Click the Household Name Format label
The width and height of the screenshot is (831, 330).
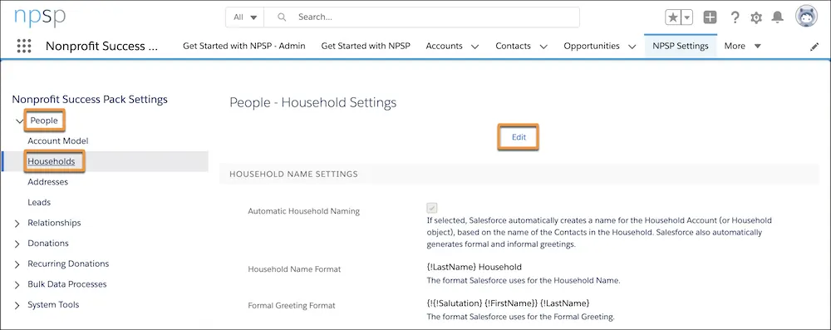click(295, 269)
